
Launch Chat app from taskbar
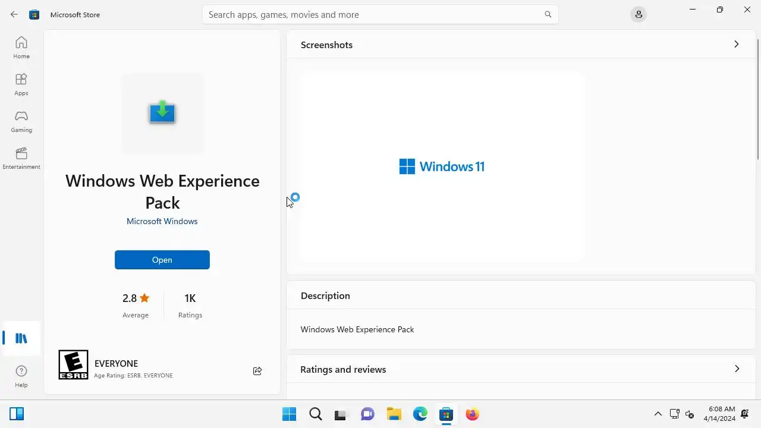(367, 414)
